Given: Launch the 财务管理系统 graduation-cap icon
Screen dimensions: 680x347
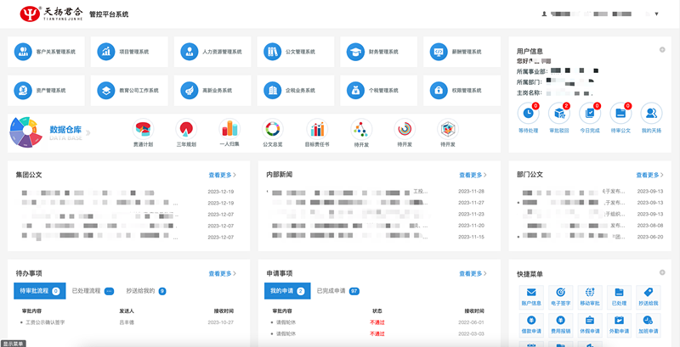Looking at the screenshot, I should click(355, 52).
